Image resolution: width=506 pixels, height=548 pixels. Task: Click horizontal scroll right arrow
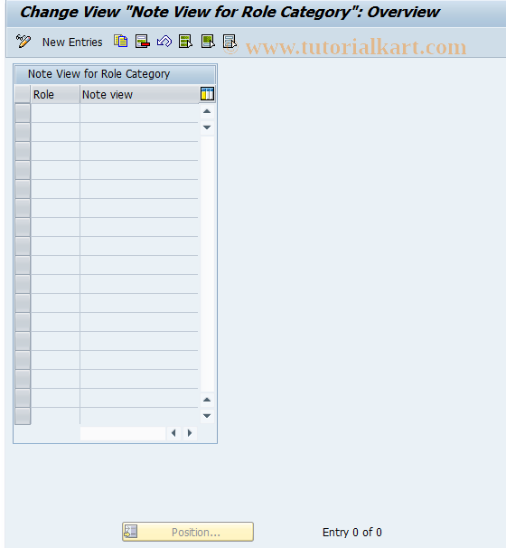pyautogui.click(x=190, y=433)
